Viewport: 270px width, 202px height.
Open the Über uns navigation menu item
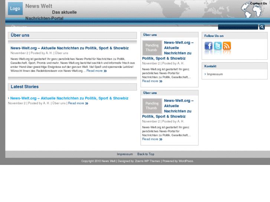[x=19, y=26]
